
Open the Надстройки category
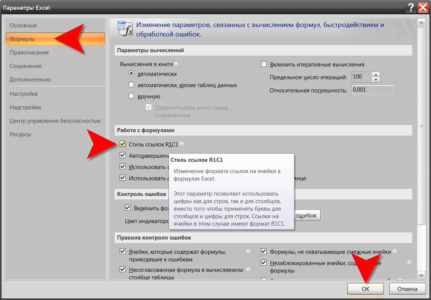(x=55, y=107)
